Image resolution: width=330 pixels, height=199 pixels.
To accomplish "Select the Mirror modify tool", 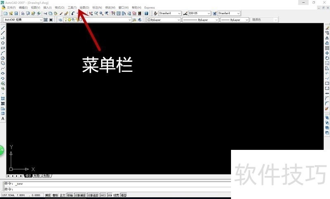I will (x=327, y=38).
